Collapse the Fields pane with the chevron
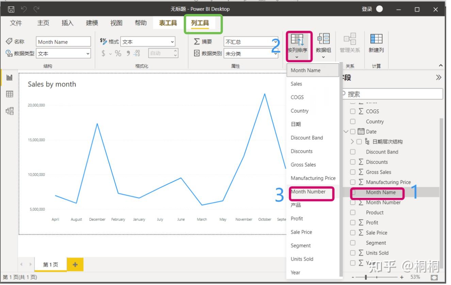451x285 pixels. coord(438,77)
